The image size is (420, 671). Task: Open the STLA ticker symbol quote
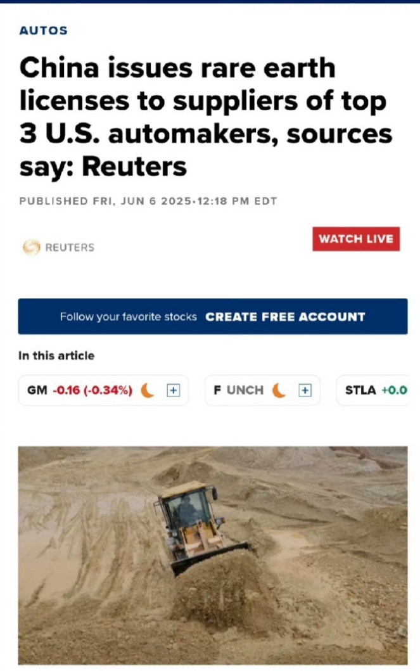click(x=360, y=390)
